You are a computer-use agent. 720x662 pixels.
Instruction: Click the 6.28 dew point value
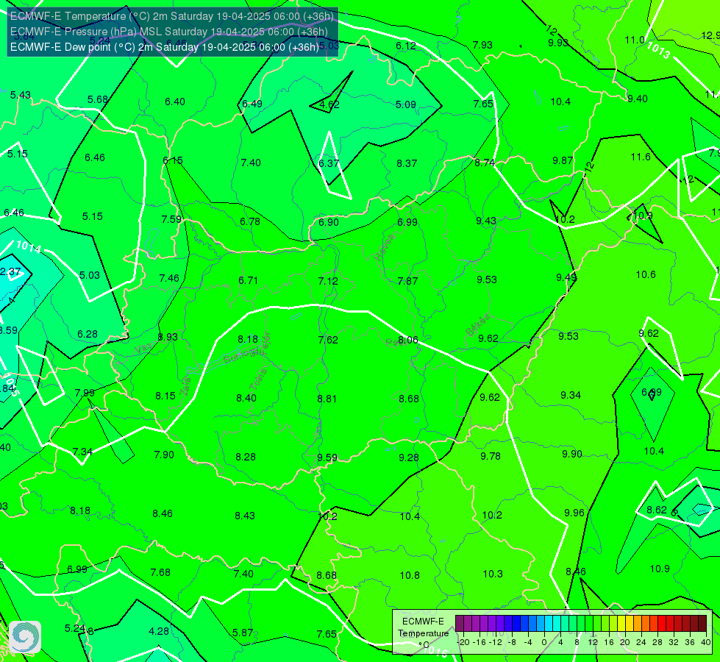88,334
